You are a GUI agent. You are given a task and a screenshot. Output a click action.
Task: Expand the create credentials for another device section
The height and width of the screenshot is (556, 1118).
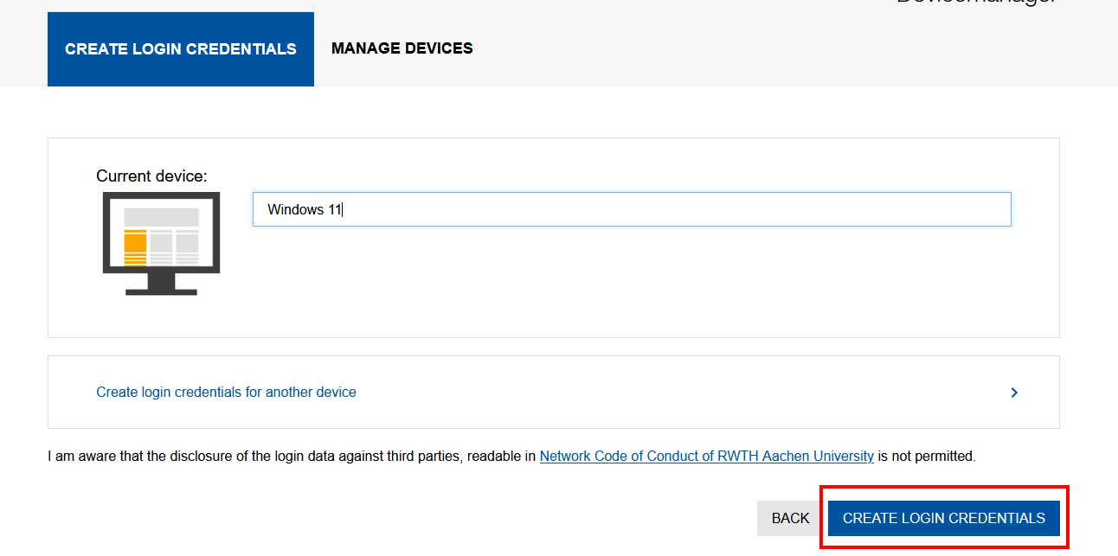tap(226, 392)
